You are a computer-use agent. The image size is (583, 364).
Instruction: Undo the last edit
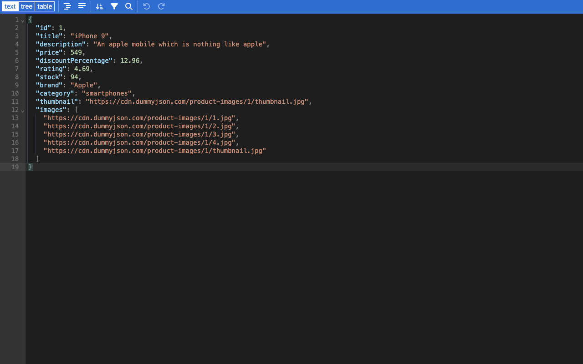146,6
